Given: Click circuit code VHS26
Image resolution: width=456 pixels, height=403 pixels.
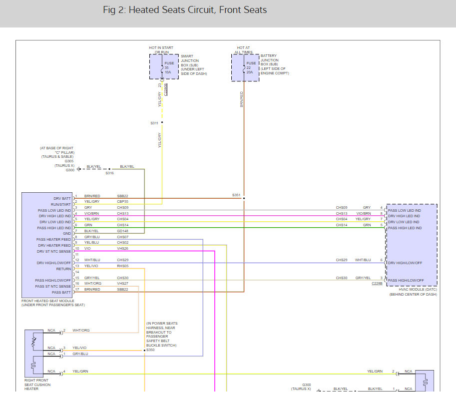Looking at the screenshot, I should click(123, 248).
